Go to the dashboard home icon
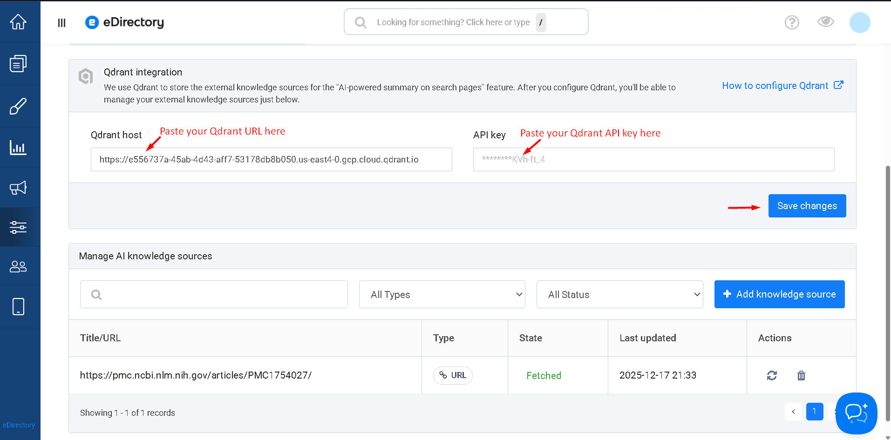891x440 pixels. 18,21
